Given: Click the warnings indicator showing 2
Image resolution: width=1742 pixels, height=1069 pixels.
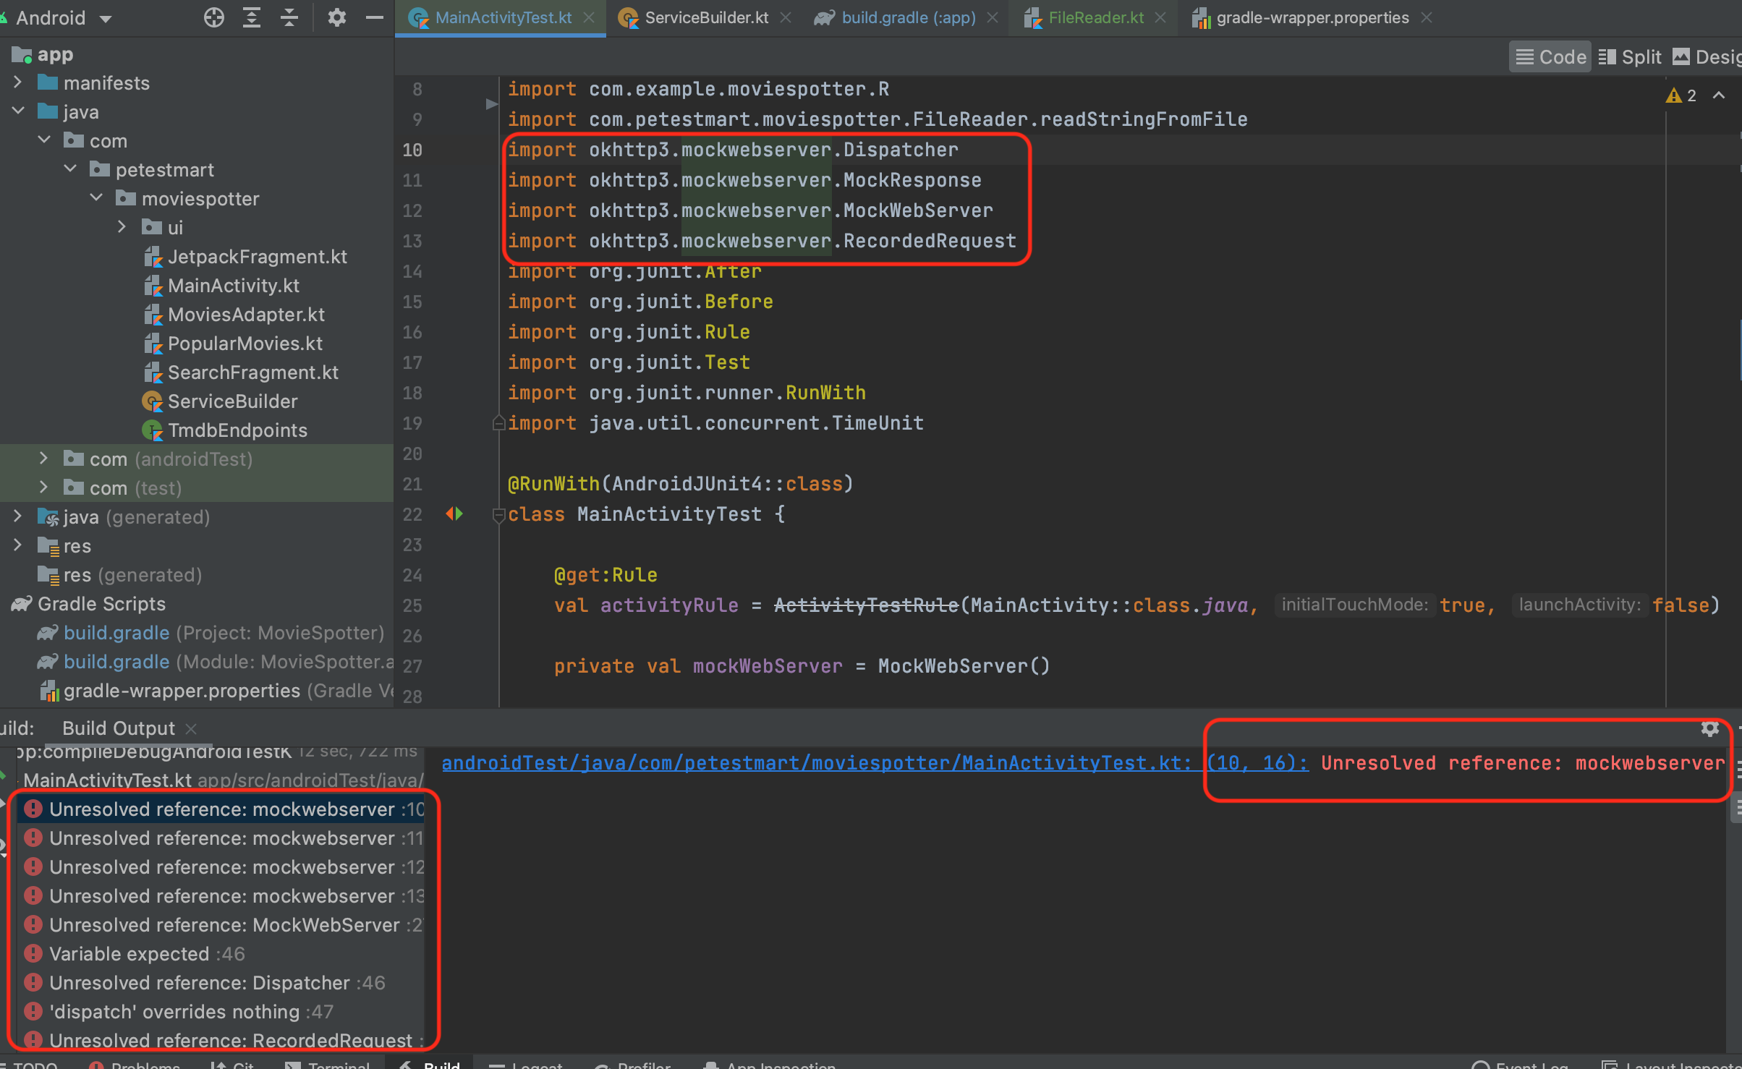Looking at the screenshot, I should point(1681,95).
